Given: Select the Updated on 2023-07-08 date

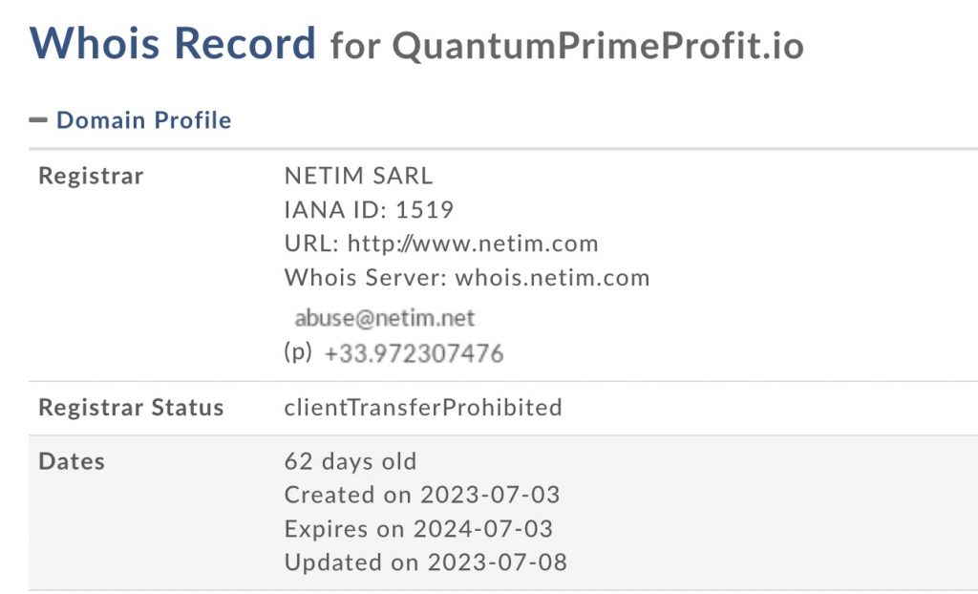Looking at the screenshot, I should pos(426,562).
